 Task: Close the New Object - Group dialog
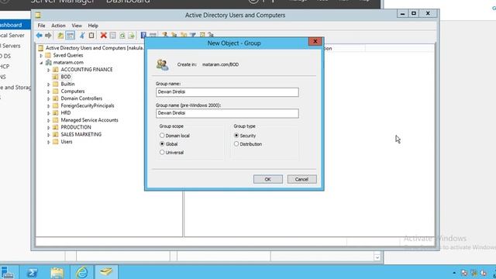[x=315, y=41]
